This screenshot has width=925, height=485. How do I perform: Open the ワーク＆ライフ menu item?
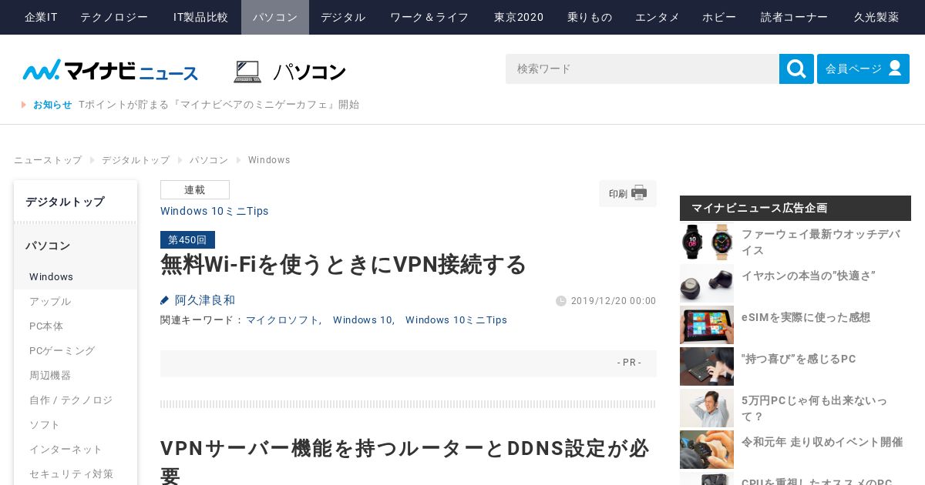(x=429, y=17)
